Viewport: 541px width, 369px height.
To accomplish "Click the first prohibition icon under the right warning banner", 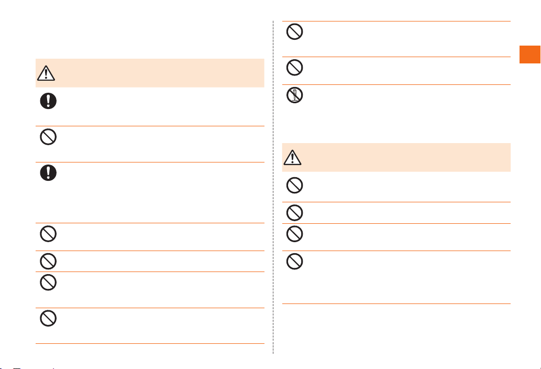I will point(295,186).
